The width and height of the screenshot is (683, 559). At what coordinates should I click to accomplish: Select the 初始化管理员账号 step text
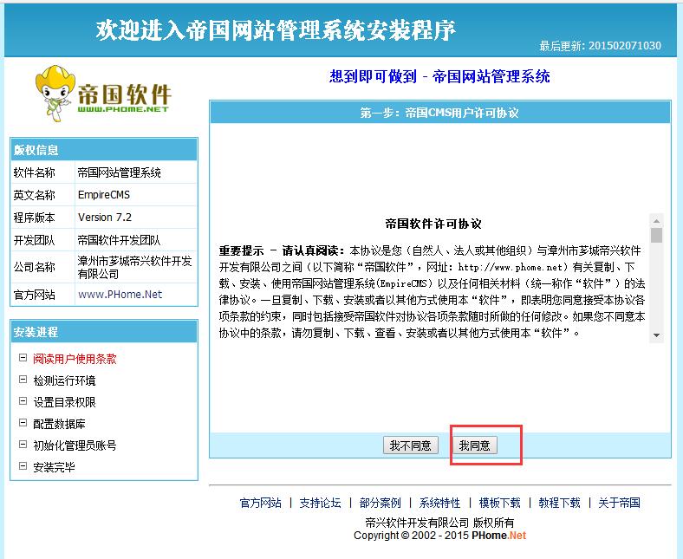75,445
